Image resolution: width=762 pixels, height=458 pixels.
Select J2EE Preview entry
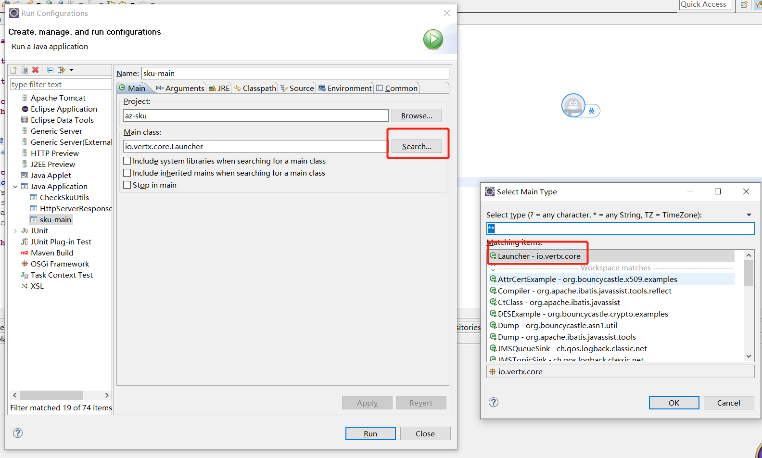[53, 164]
